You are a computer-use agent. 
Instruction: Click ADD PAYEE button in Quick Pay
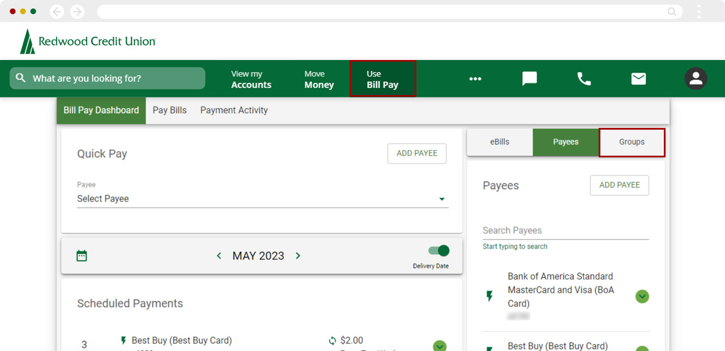(416, 153)
